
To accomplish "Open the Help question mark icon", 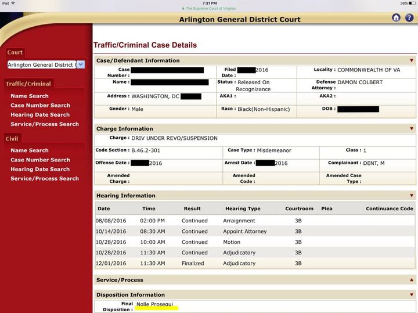I will pyautogui.click(x=409, y=18).
